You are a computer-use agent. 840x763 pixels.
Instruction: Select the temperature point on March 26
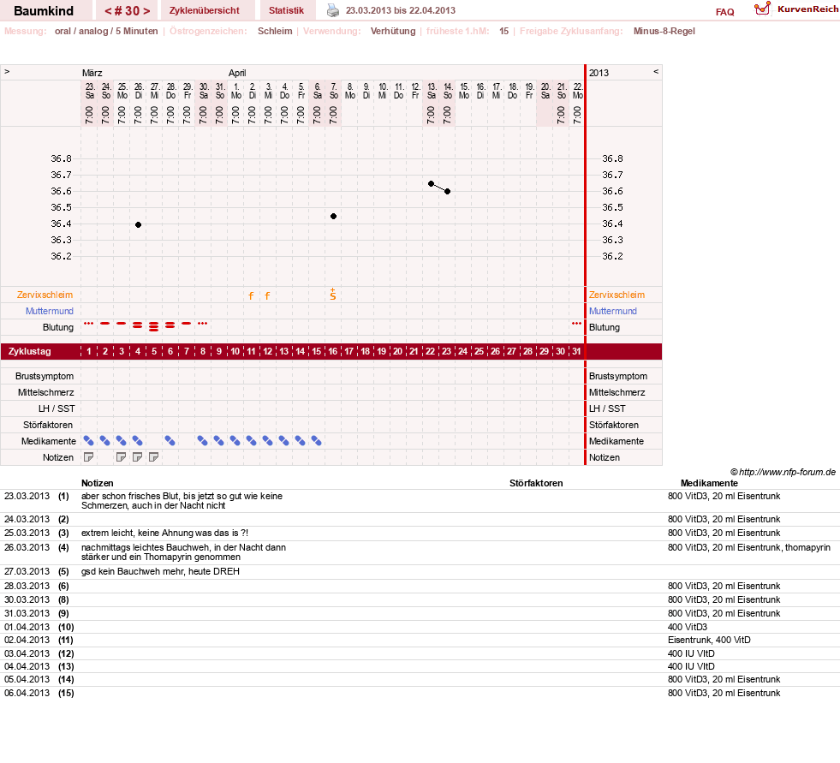[x=138, y=224]
